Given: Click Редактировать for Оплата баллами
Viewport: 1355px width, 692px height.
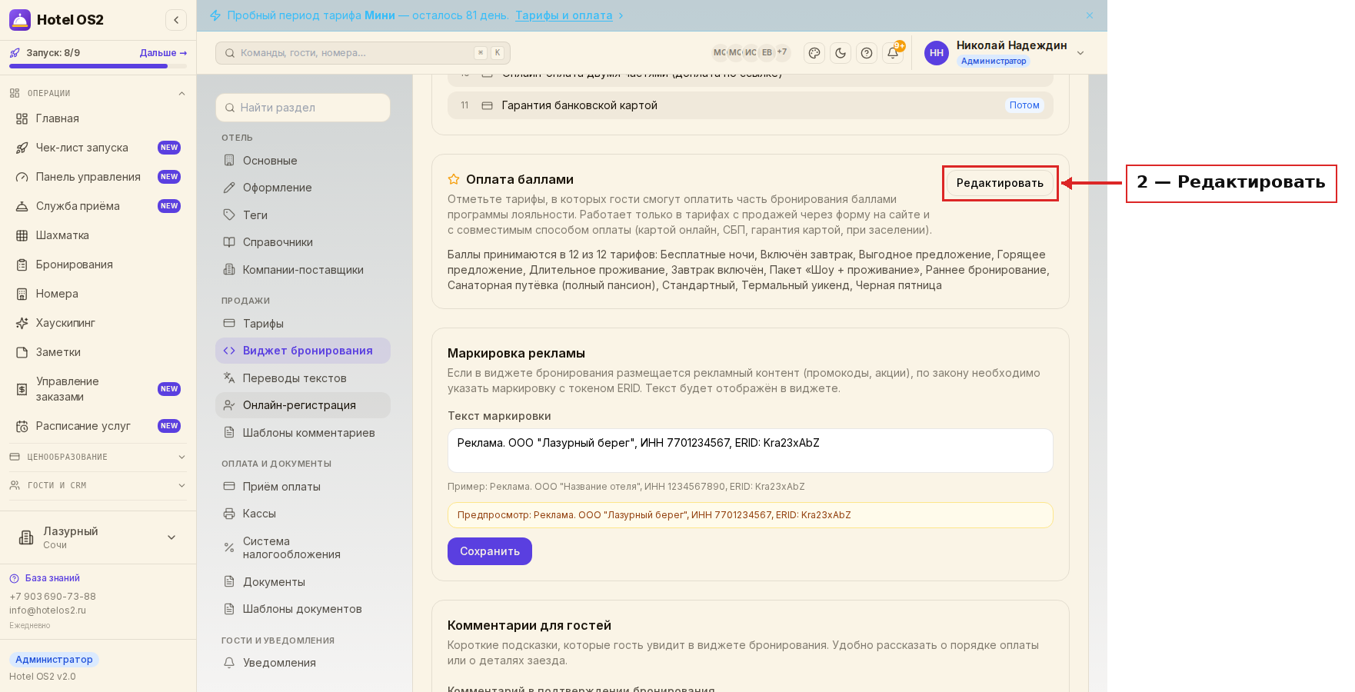Looking at the screenshot, I should click(x=1000, y=183).
